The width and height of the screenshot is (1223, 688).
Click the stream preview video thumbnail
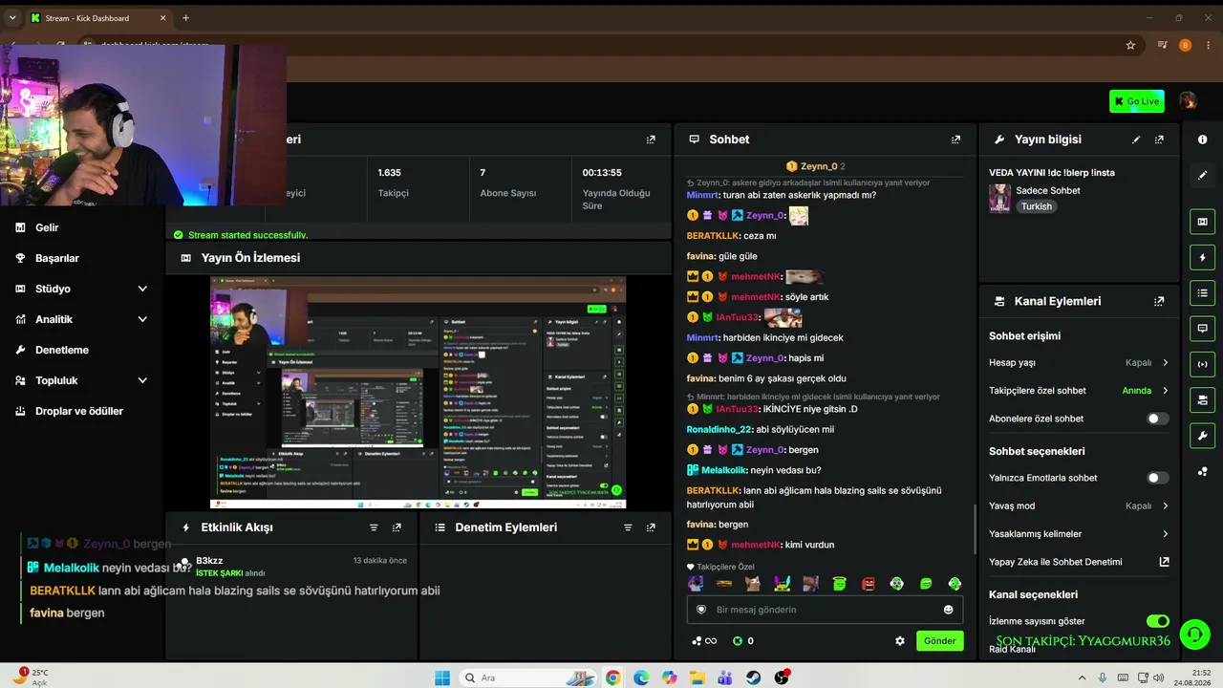418,393
